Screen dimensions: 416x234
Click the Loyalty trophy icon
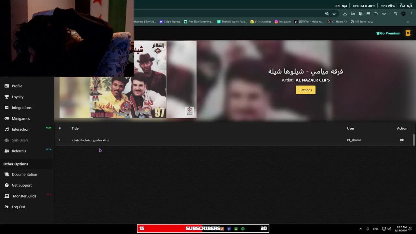coord(6,97)
